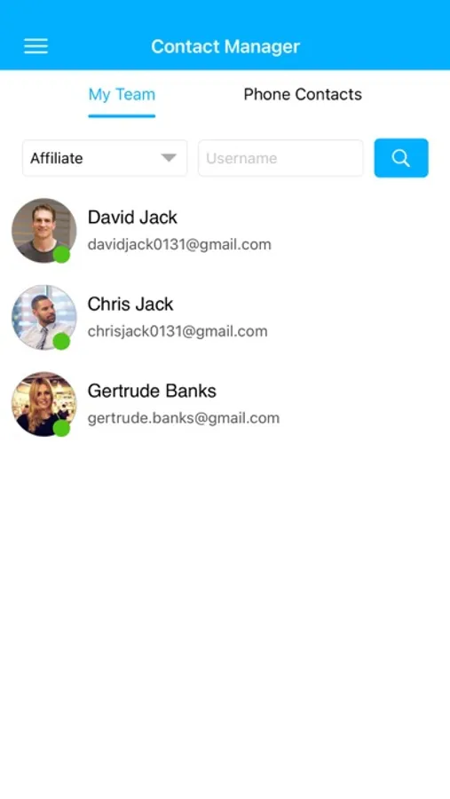The width and height of the screenshot is (450, 799).
Task: Click email gertrude.banks@gmail.com
Action: click(x=184, y=418)
